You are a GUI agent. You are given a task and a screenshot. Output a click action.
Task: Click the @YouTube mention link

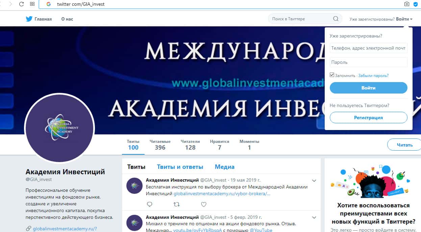(261, 230)
